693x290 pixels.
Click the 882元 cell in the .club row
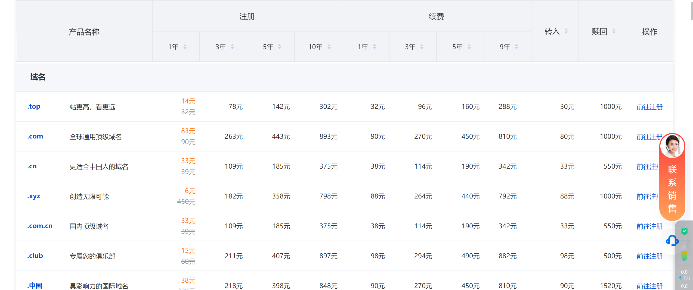508,256
